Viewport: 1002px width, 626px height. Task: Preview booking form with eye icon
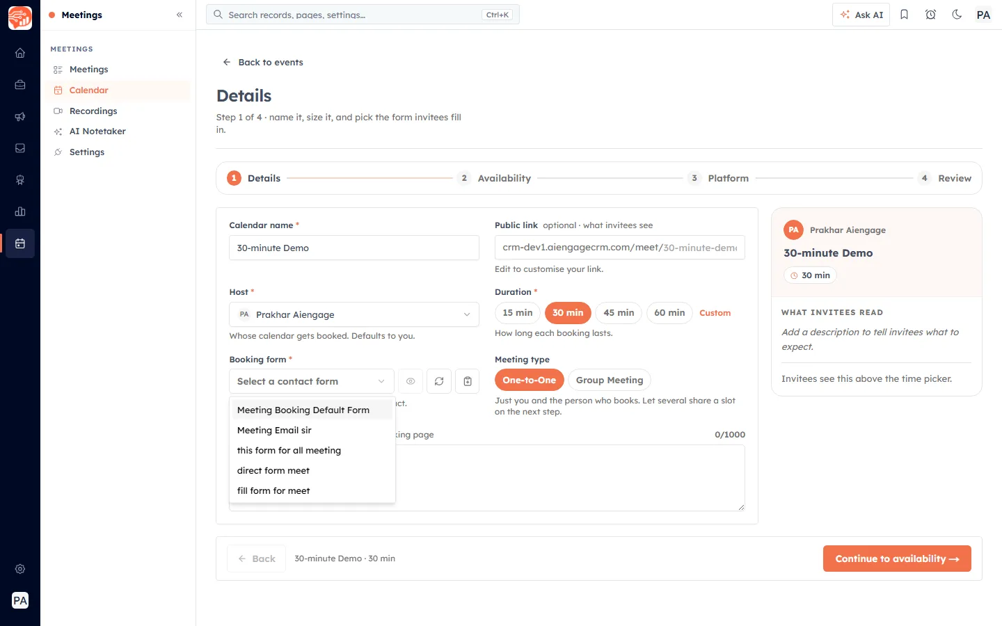pos(411,381)
